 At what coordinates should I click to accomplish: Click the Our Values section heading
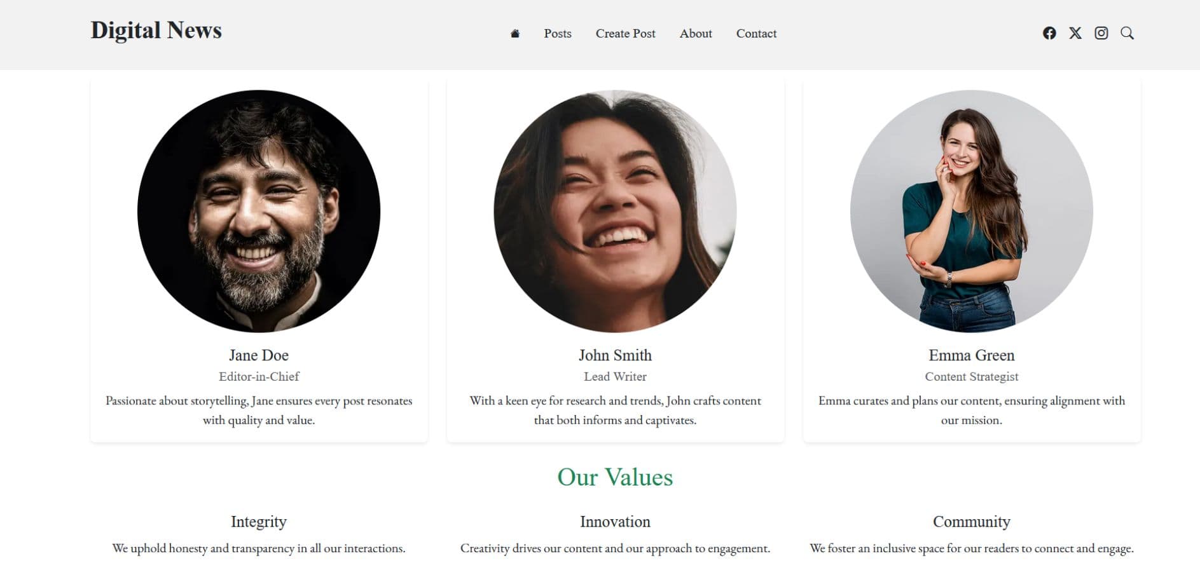(615, 477)
